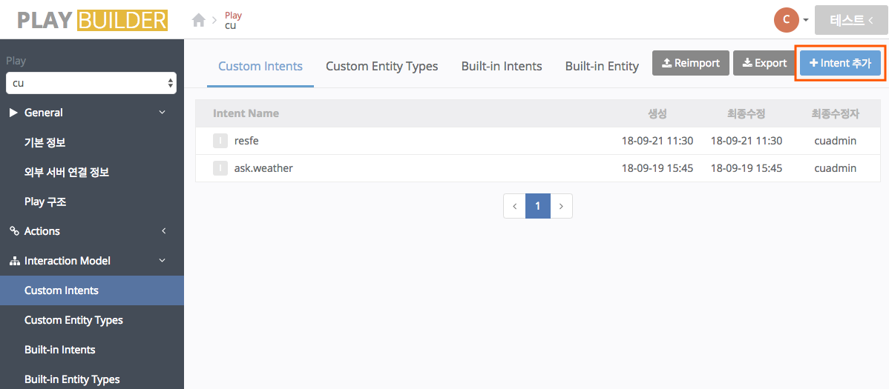Open the user account dropdown arrow

point(806,20)
